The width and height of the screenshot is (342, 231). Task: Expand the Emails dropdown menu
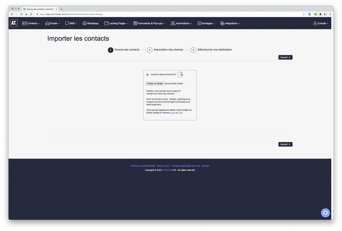coord(52,23)
